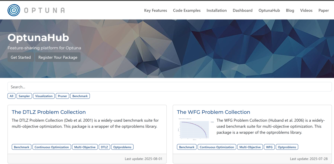The height and width of the screenshot is (164, 334).
Task: Click 'Last update: 2025-07-28' text
Action: tap(309, 159)
